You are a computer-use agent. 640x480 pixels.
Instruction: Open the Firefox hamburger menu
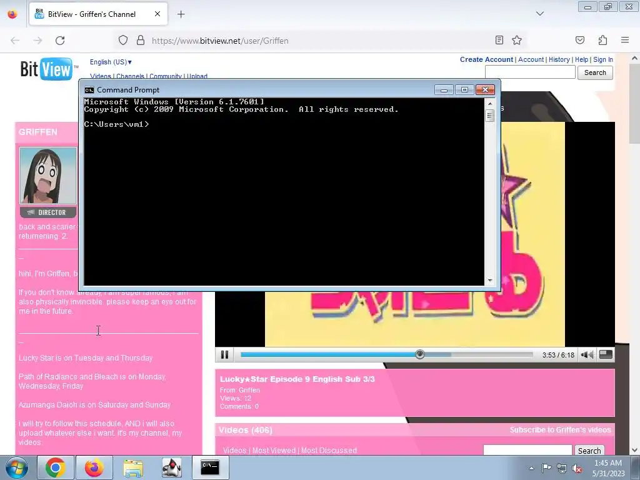(625, 40)
